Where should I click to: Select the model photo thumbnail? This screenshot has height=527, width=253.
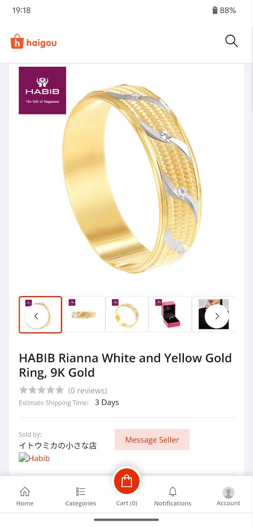(x=214, y=314)
